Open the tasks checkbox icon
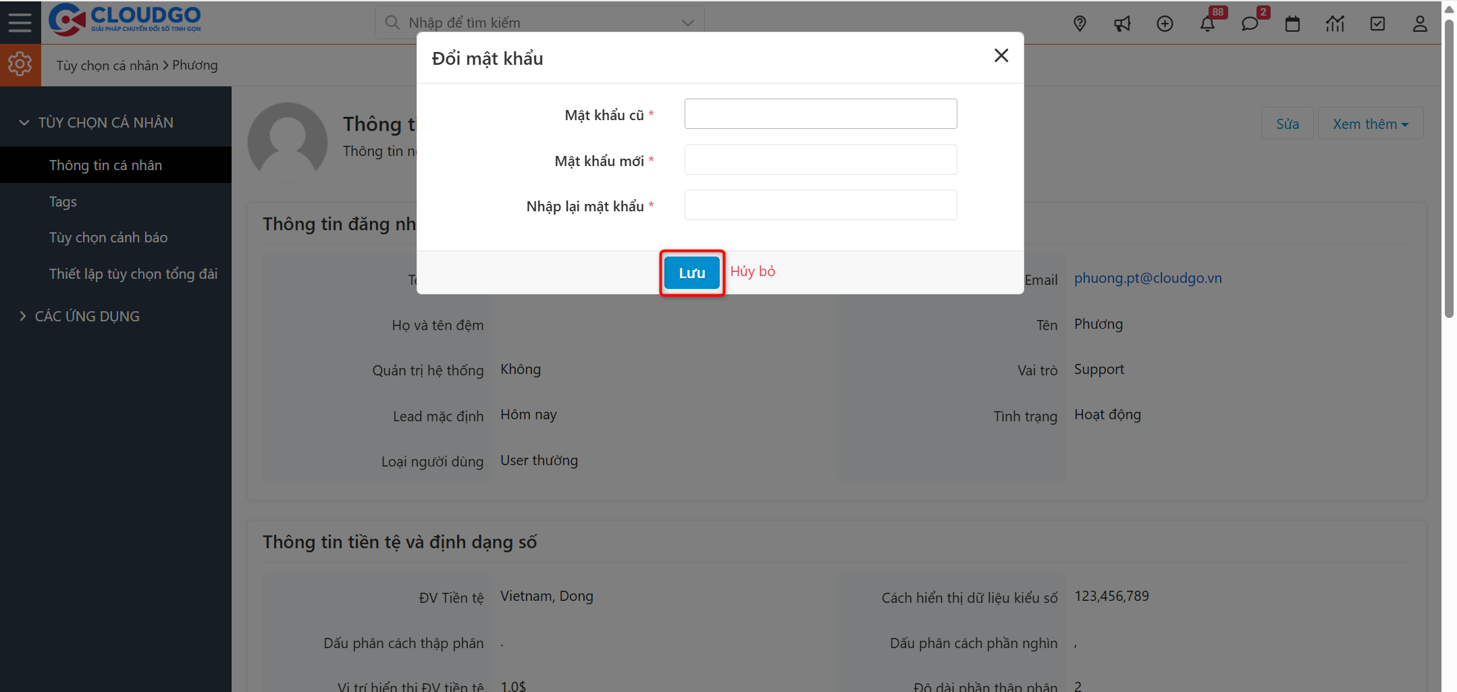The height and width of the screenshot is (692, 1457). pyautogui.click(x=1377, y=23)
